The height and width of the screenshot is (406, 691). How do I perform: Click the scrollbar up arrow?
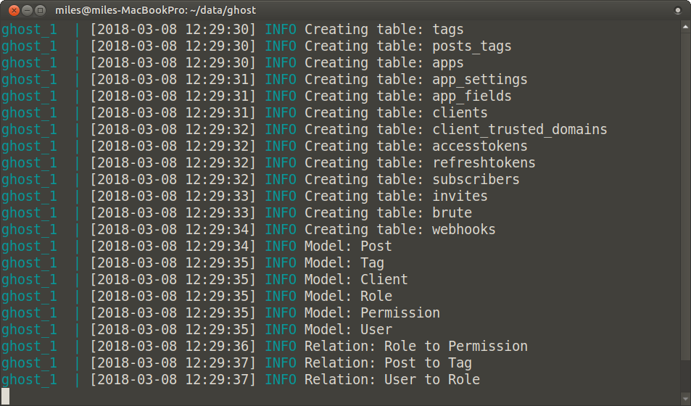[x=686, y=27]
